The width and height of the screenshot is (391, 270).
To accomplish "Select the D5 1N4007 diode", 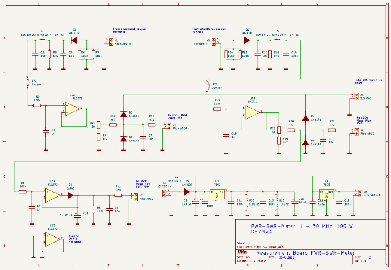I will pos(187,192).
